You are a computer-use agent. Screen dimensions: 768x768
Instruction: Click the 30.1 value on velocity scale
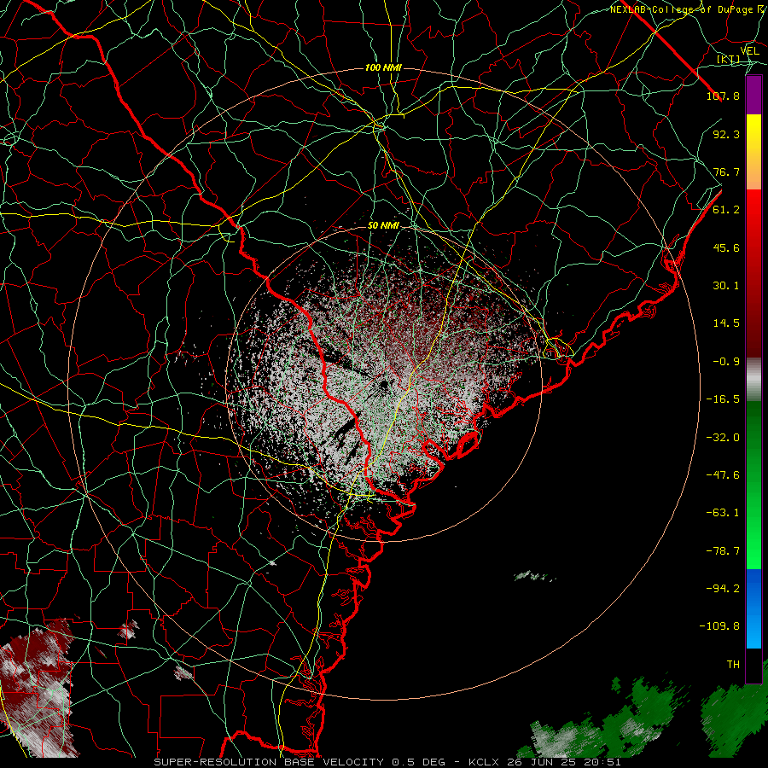tap(726, 286)
